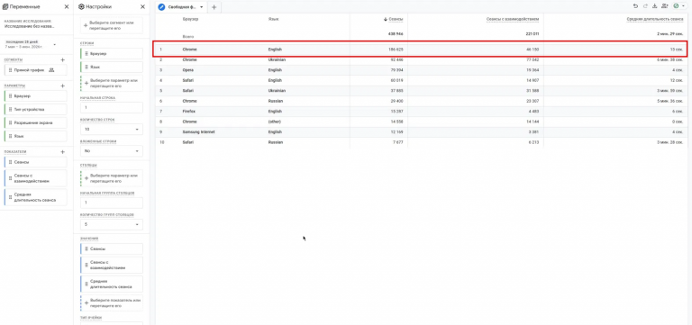Screen dimensions: 692x325
Task: Add a new exploration tab
Action: click(x=214, y=7)
